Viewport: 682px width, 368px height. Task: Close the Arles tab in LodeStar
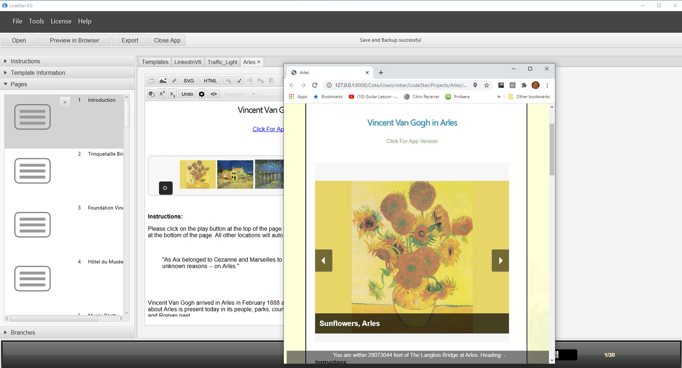pyautogui.click(x=259, y=62)
